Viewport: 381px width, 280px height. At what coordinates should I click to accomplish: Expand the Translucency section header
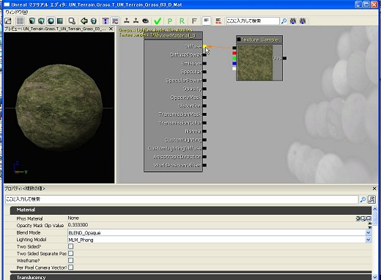pyautogui.click(x=190, y=277)
